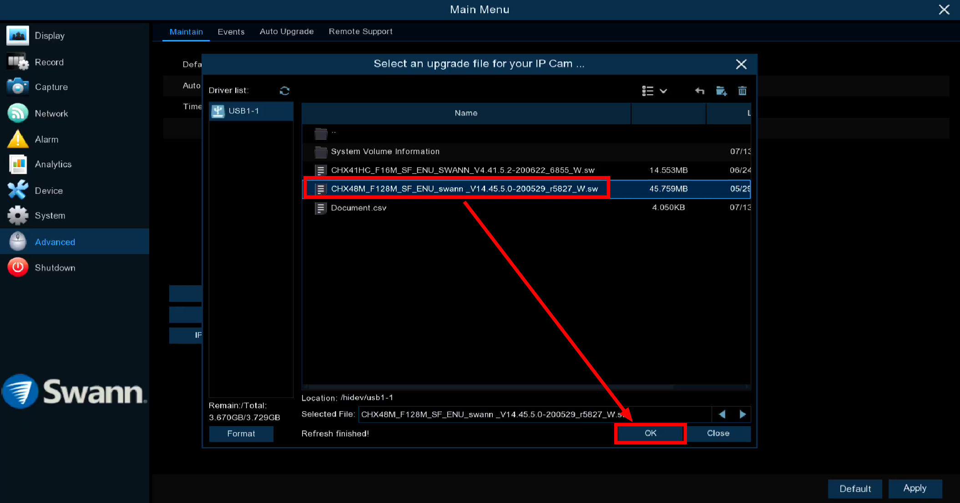Open the Shutdown power menu
960x503 pixels.
click(55, 267)
